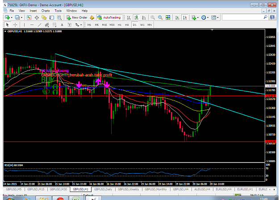This screenshot has width=279, height=200.
Task: Open the Profiles icon
Action: coord(17,17)
